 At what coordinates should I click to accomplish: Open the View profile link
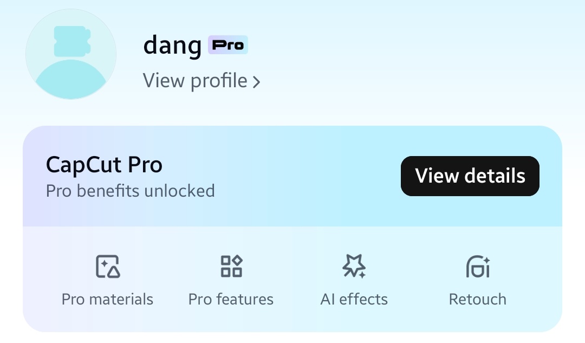click(x=201, y=81)
